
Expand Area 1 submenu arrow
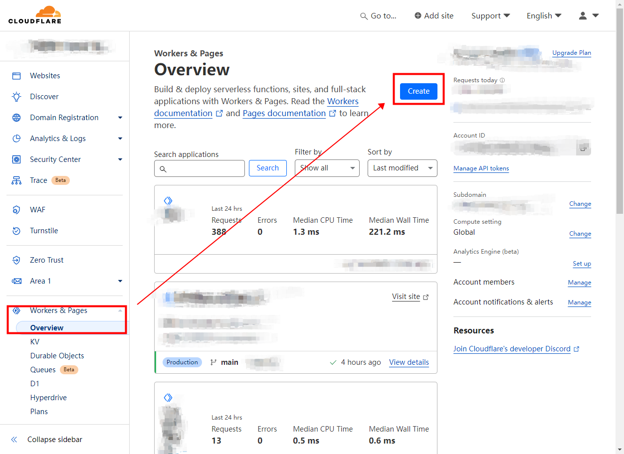(120, 281)
